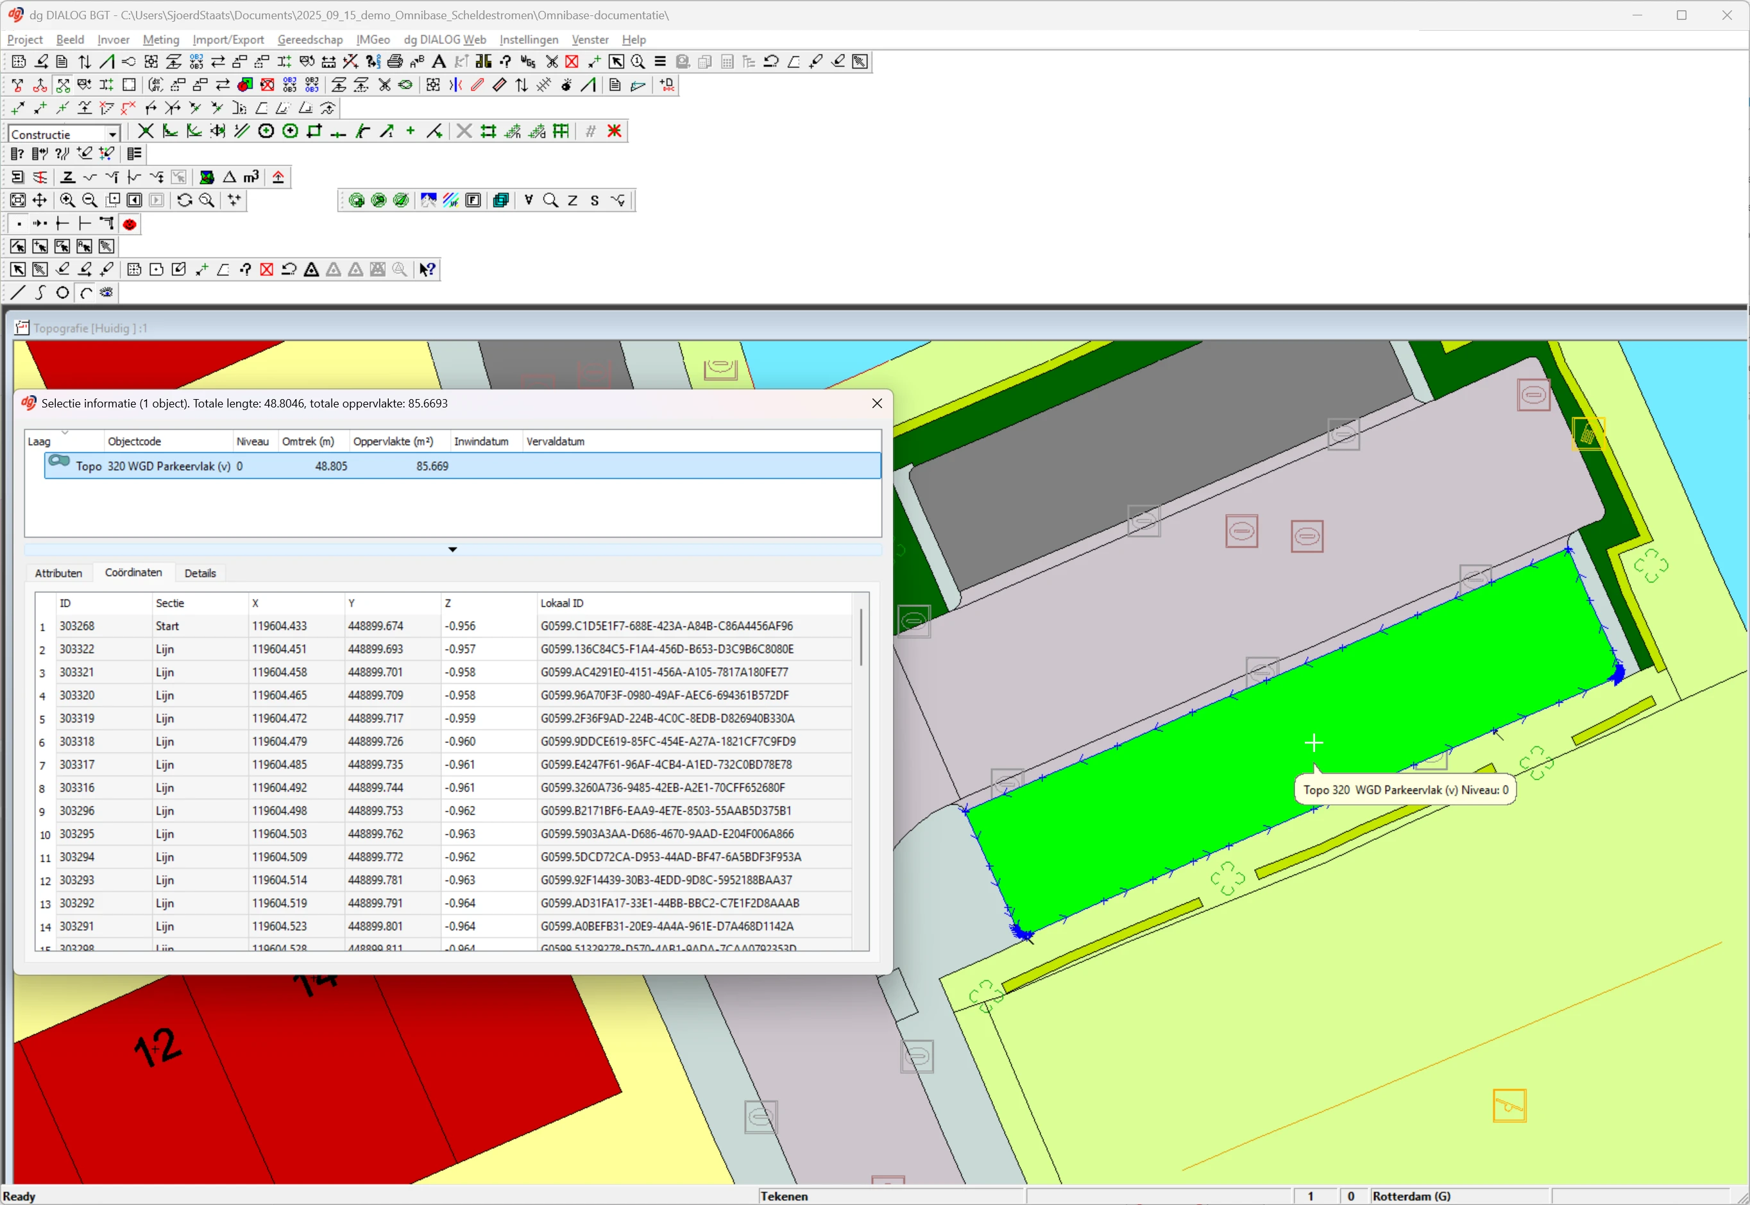
Task: Open the Constructie dropdown
Action: (112, 134)
